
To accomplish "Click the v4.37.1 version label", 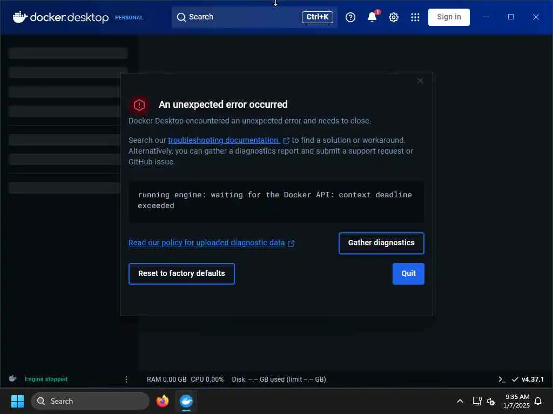I will [x=532, y=379].
